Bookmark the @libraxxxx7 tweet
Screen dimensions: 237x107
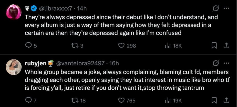215,46
